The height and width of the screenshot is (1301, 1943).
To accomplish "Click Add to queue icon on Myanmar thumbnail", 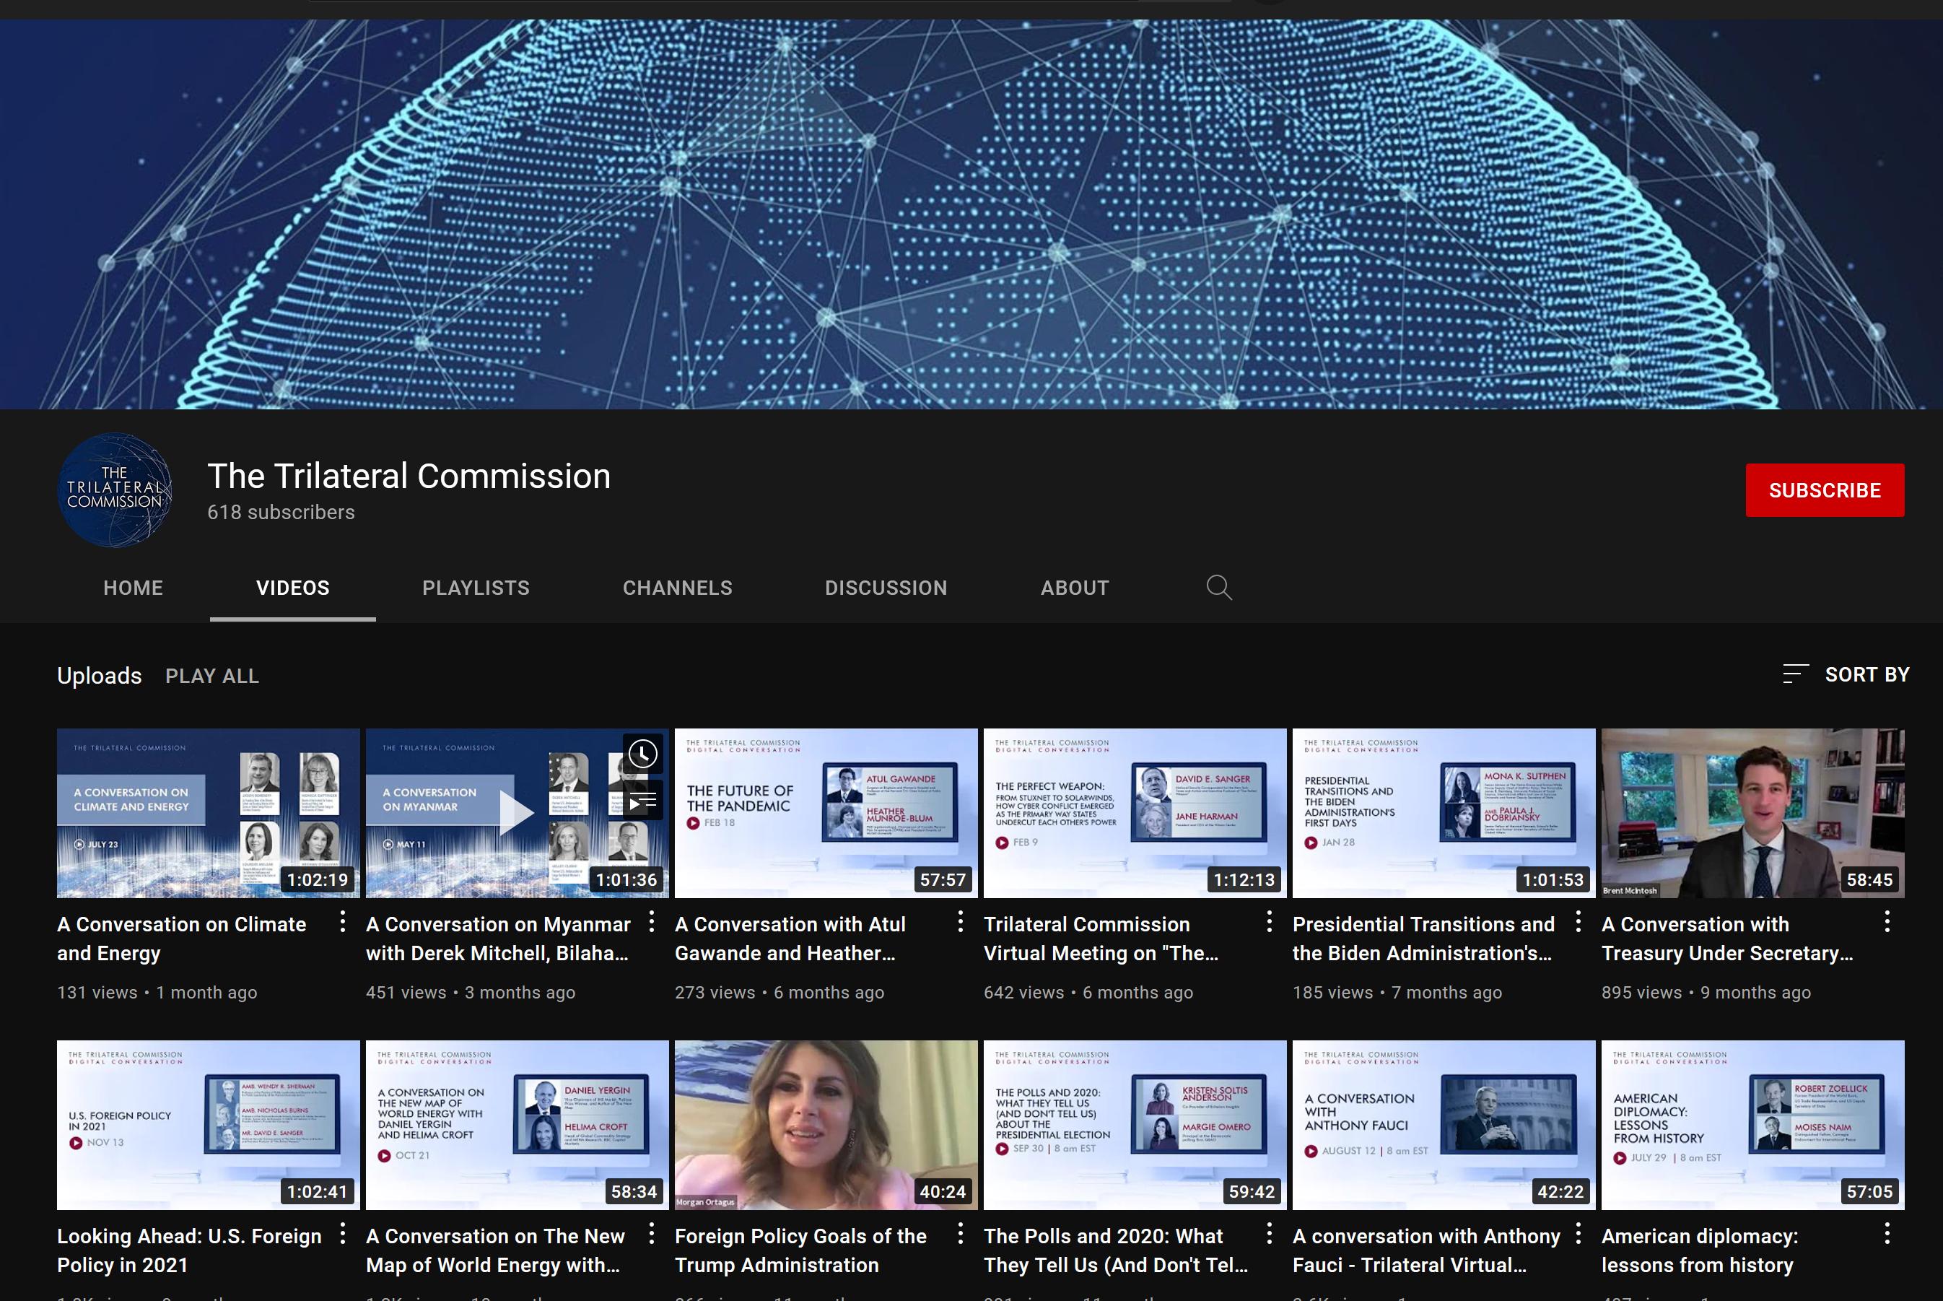I will click(642, 801).
